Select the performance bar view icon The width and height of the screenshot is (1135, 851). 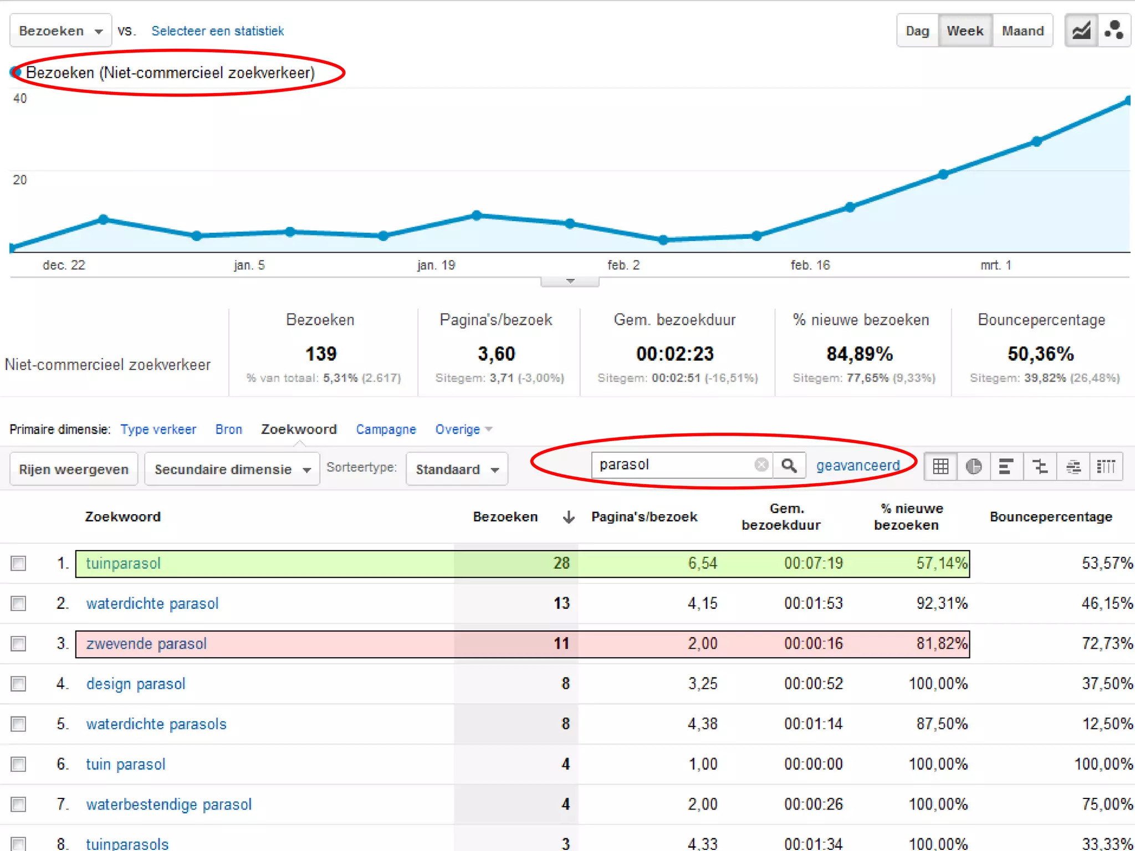[x=1006, y=466]
